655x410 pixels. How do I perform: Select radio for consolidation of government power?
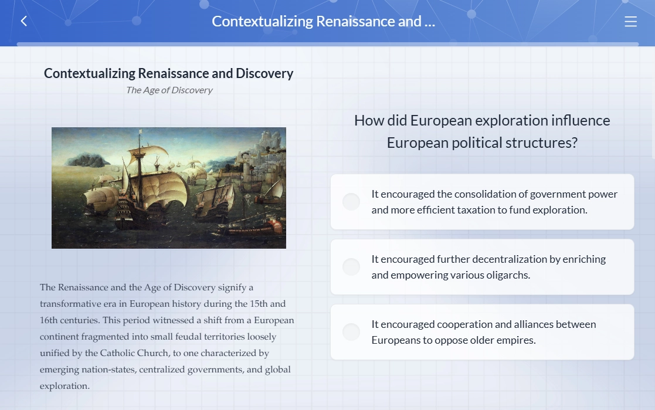351,202
